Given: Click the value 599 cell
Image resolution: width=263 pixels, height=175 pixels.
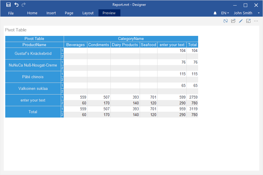Looking at the screenshot, I should pos(172,97).
